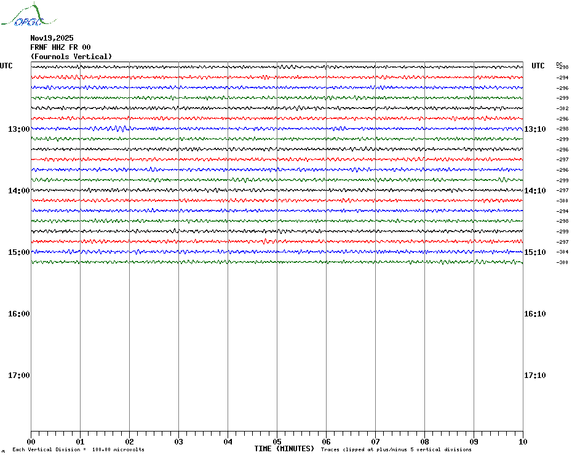The image size is (572, 458).
Task: Click the -304 DC offset value
Action: tap(563, 252)
